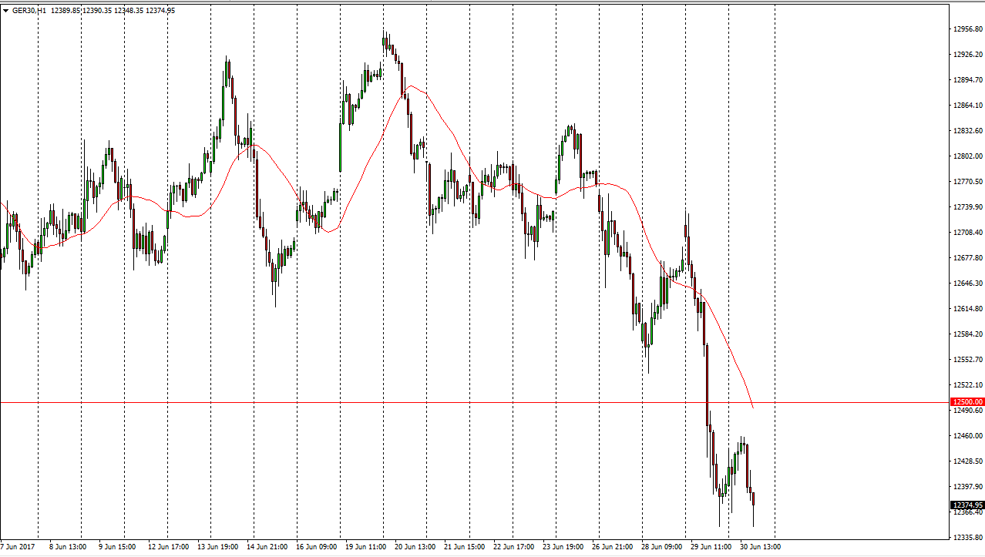Click the 12646.30 price scale label
The width and height of the screenshot is (985, 557).
coord(967,284)
